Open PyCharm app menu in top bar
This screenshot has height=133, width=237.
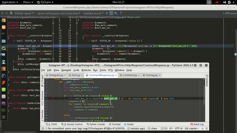click(45, 2)
